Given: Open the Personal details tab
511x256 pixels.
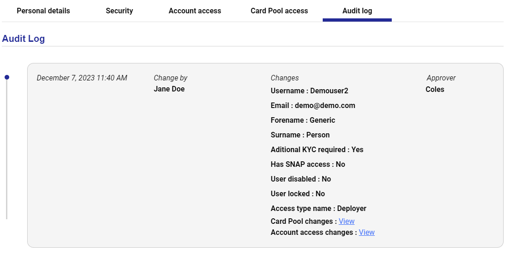Looking at the screenshot, I should click(43, 11).
